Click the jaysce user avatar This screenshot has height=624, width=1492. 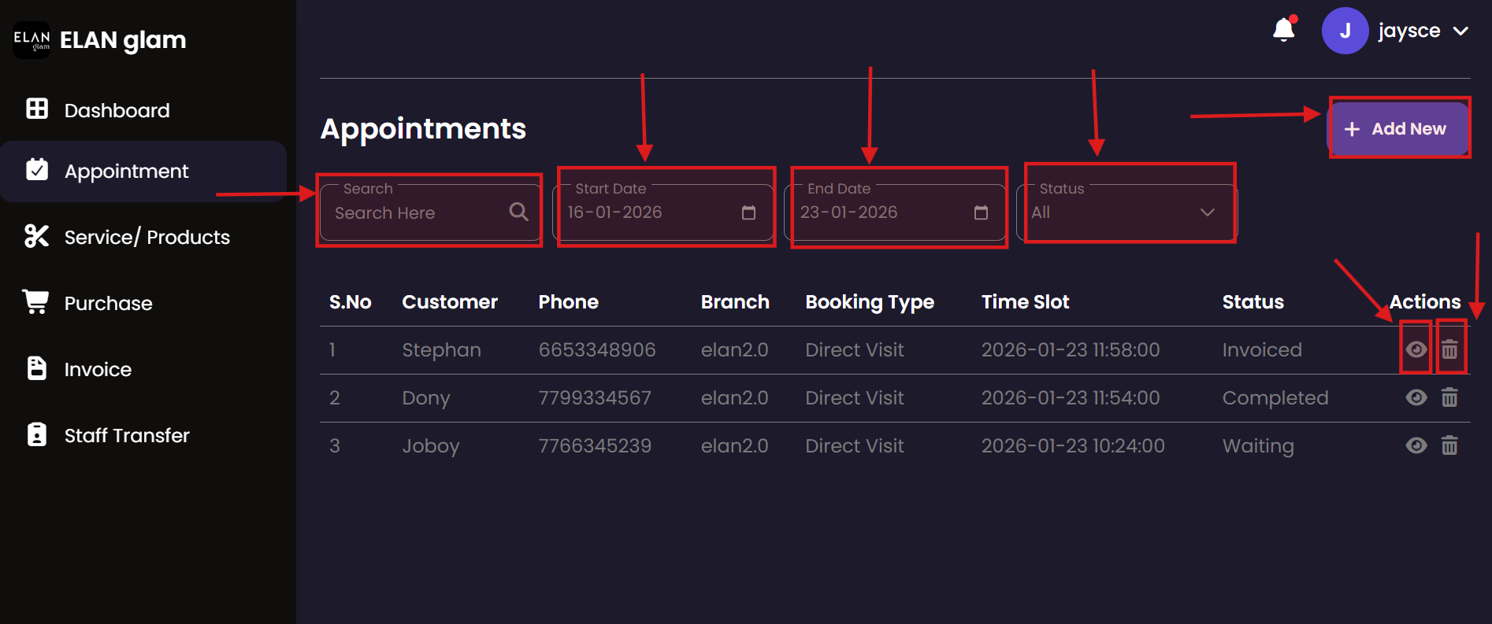click(x=1345, y=31)
